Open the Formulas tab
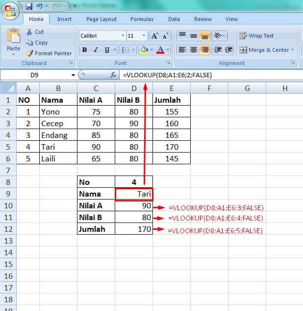This screenshot has width=303, height=311. click(x=142, y=19)
